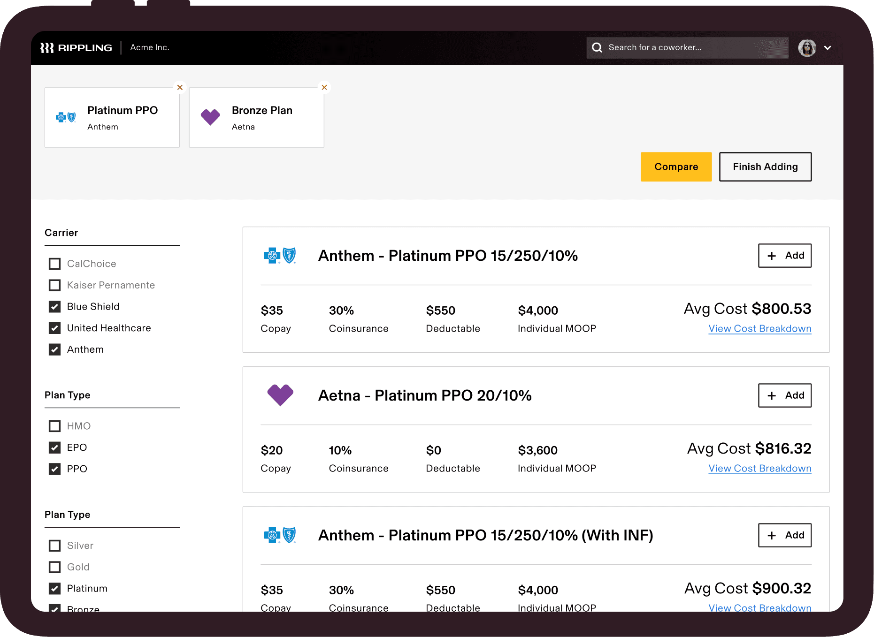Expand the account dropdown chevron
This screenshot has width=874, height=637.
coord(828,48)
